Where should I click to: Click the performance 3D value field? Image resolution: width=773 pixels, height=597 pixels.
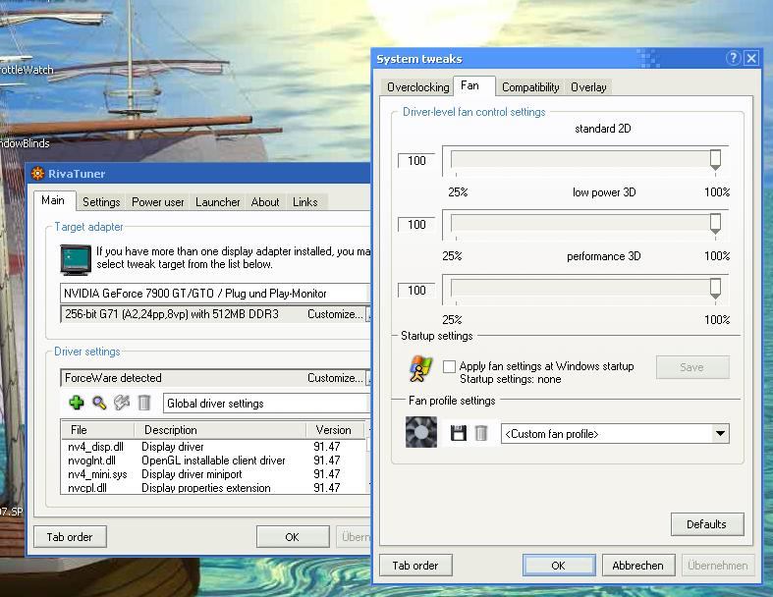[x=416, y=291]
